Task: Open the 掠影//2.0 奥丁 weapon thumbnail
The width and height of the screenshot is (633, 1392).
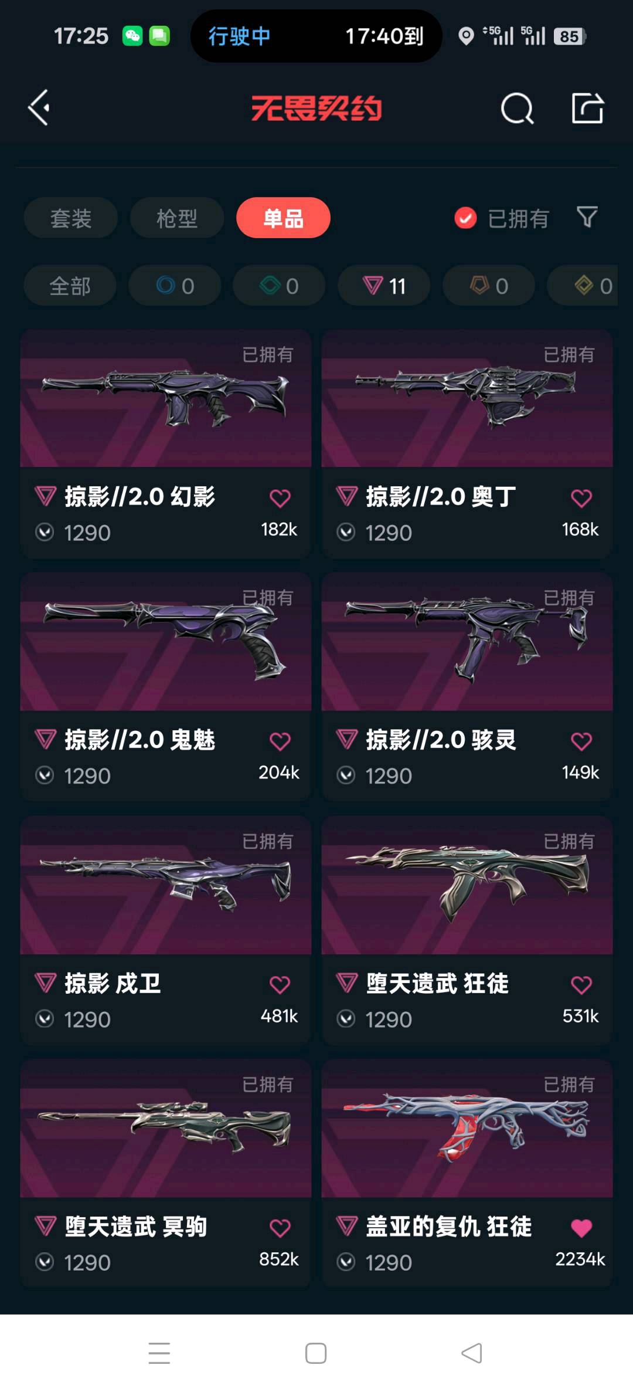Action: coord(467,398)
